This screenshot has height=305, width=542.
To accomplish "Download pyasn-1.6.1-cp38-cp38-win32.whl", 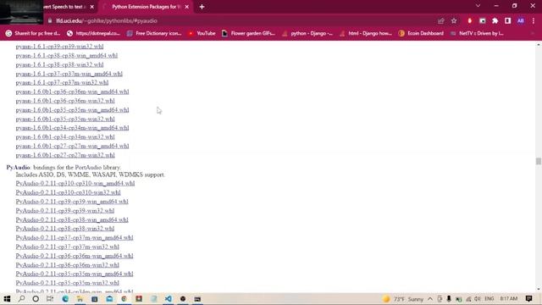I will pyautogui.click(x=59, y=64).
